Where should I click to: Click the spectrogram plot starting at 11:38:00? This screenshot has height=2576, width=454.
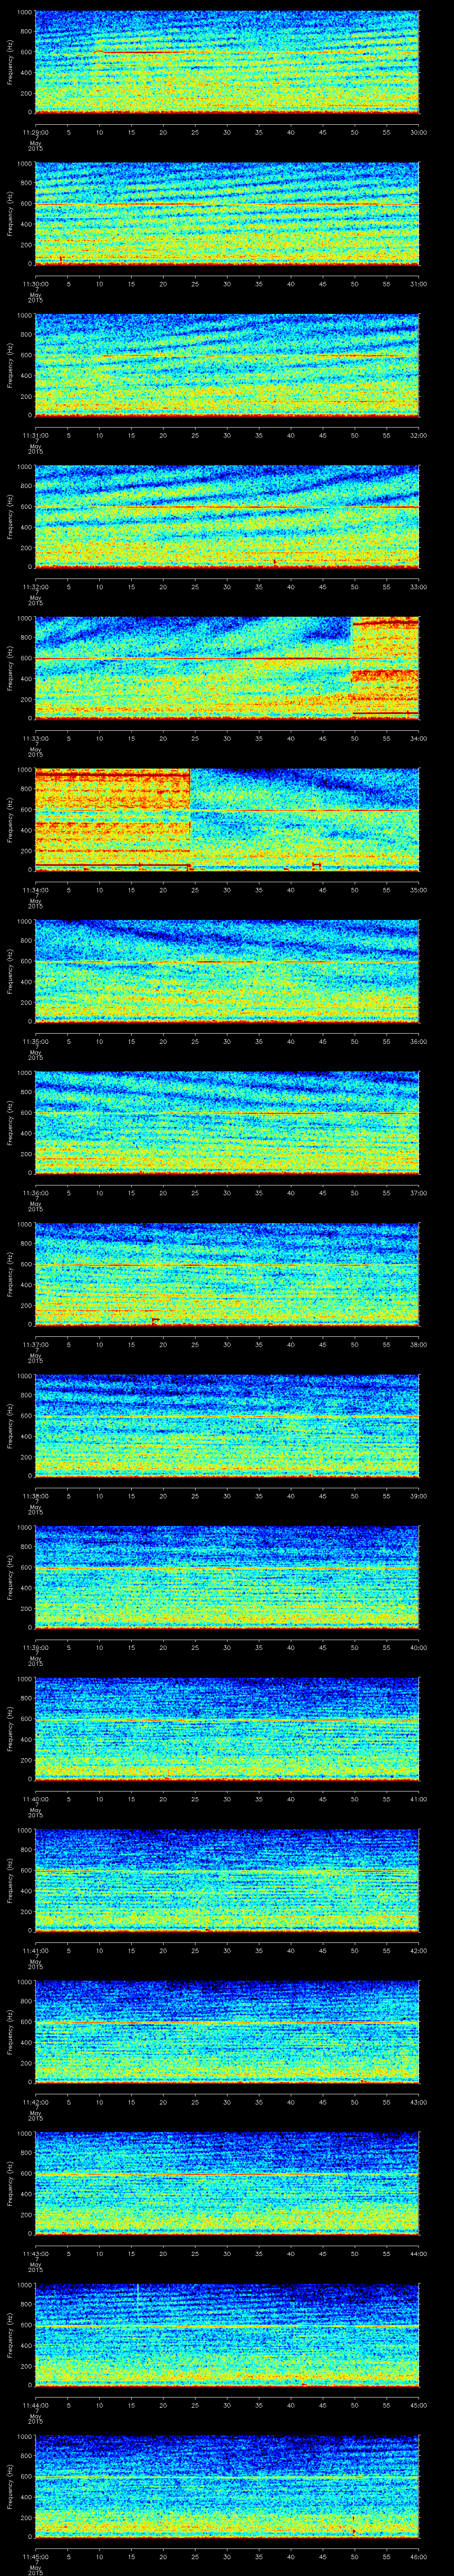coord(227,1426)
